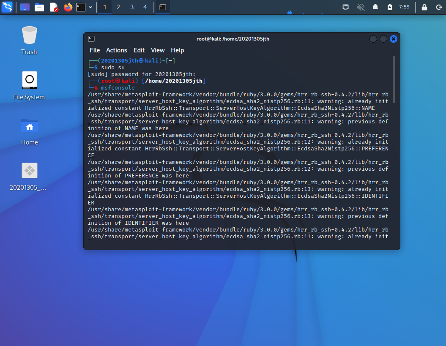Open the Kali applications menu

point(7,7)
